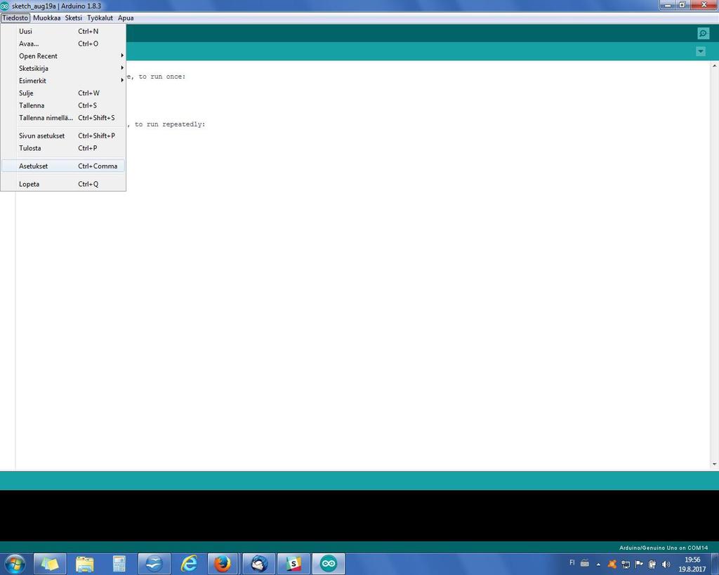Open the Työkalut menu
719x575 pixels.
point(100,18)
